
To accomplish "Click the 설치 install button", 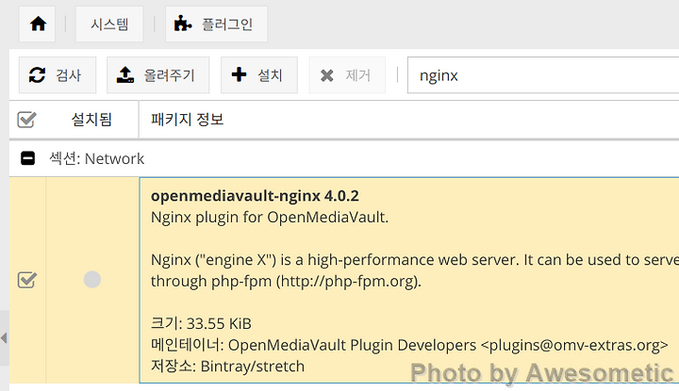I will click(259, 74).
